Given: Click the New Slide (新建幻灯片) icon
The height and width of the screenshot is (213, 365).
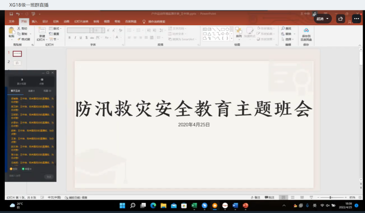Looking at the screenshot, I should tap(42, 31).
